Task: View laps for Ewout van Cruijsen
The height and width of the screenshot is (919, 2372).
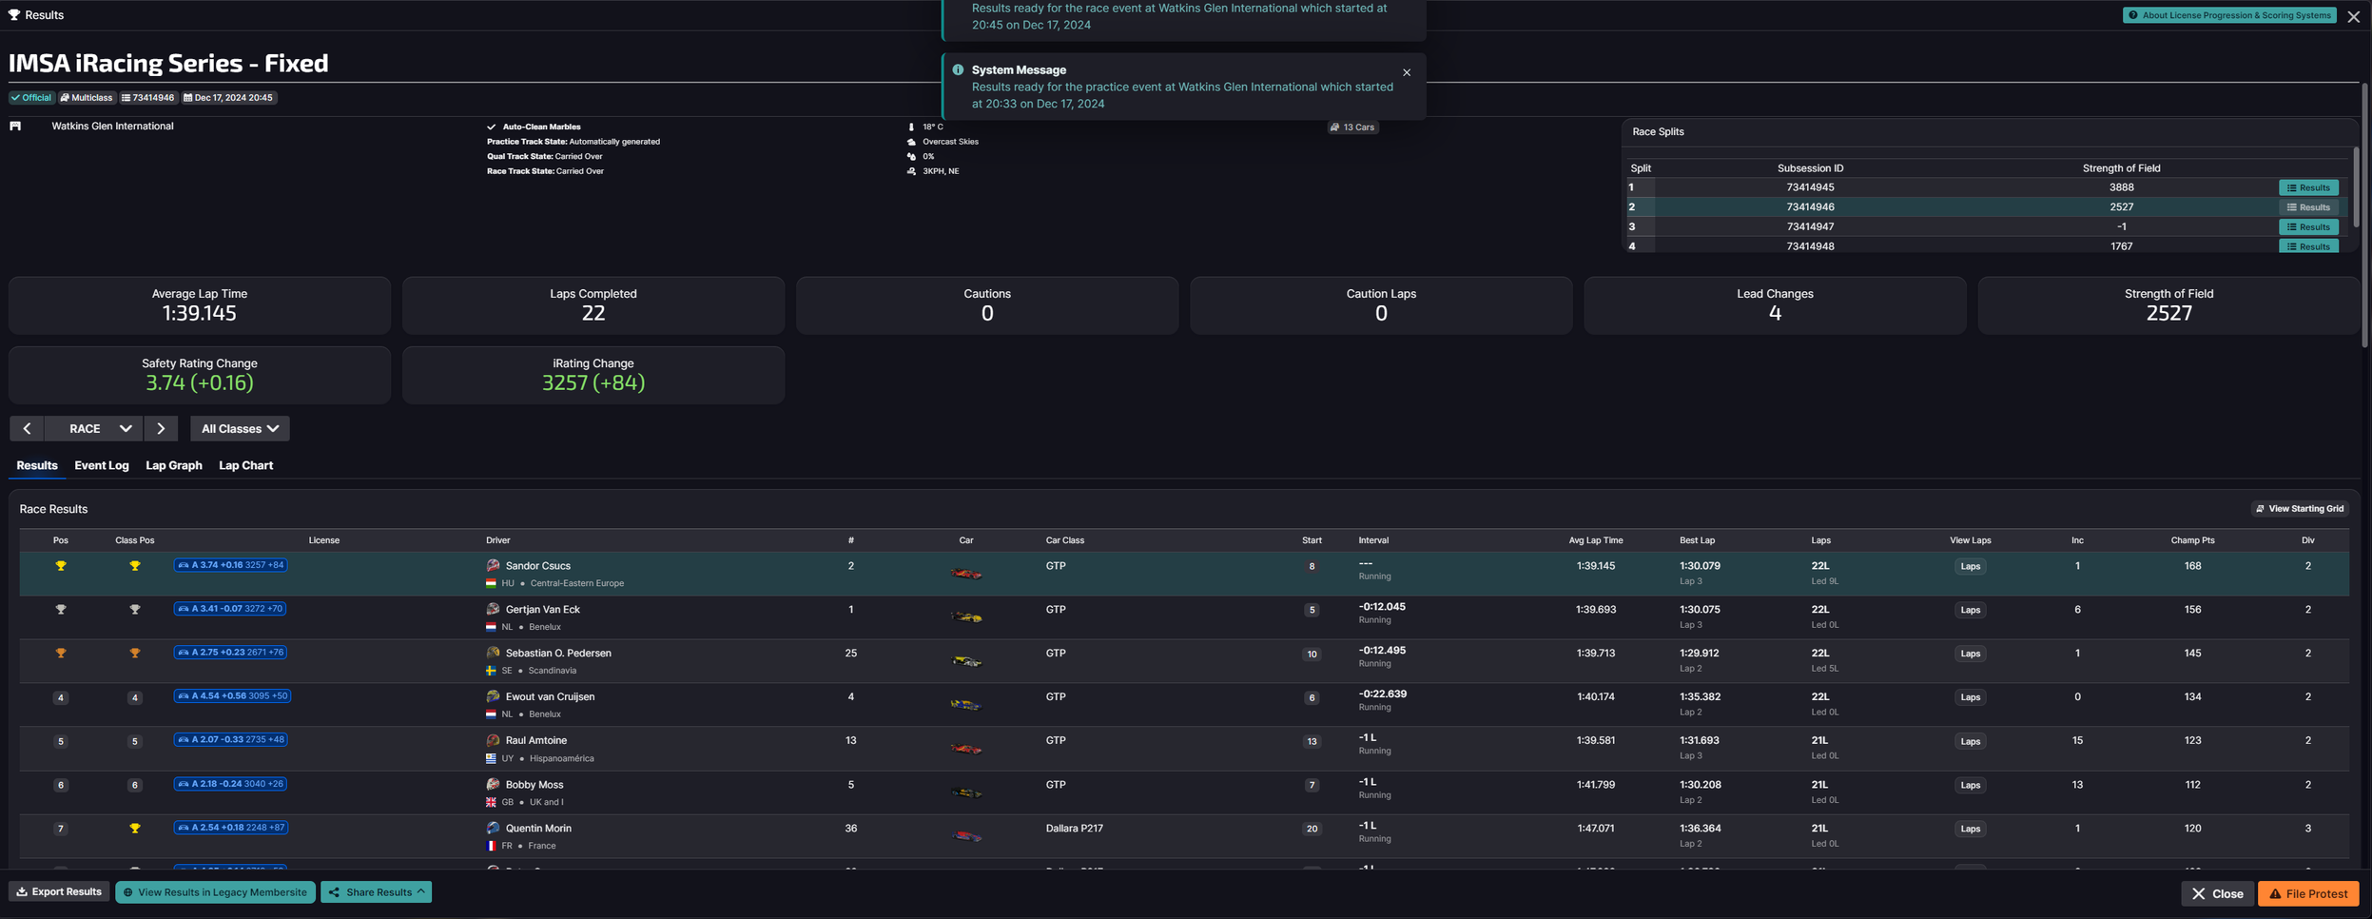Action: [x=1970, y=697]
